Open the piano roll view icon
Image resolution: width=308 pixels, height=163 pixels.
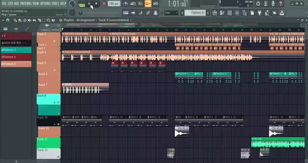(222, 13)
